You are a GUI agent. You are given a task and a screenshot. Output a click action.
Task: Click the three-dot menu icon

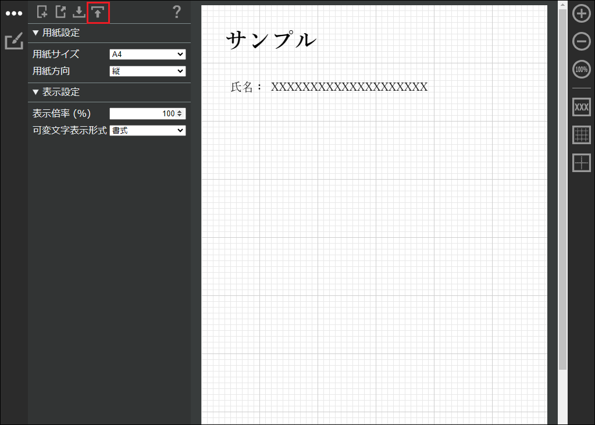[13, 13]
